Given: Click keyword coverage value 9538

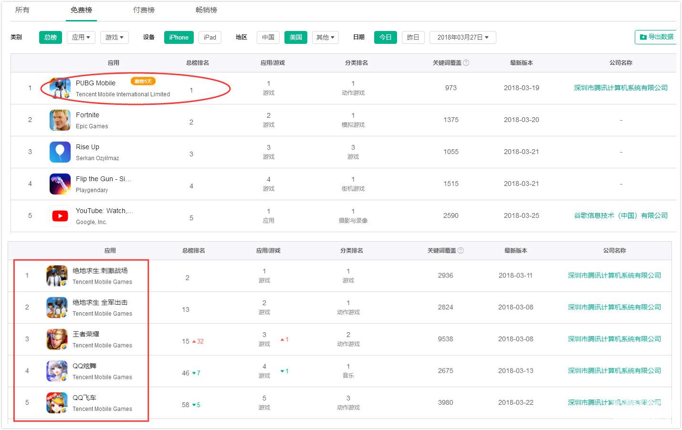Looking at the screenshot, I should 446,339.
